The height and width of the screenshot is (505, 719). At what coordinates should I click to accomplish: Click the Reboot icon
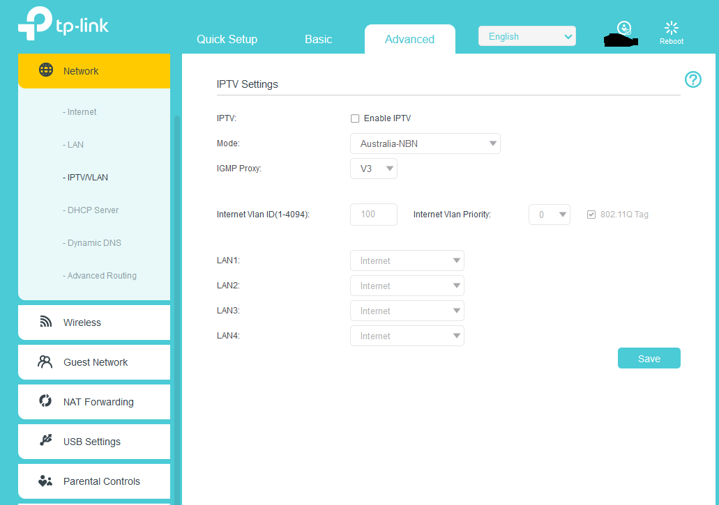672,28
